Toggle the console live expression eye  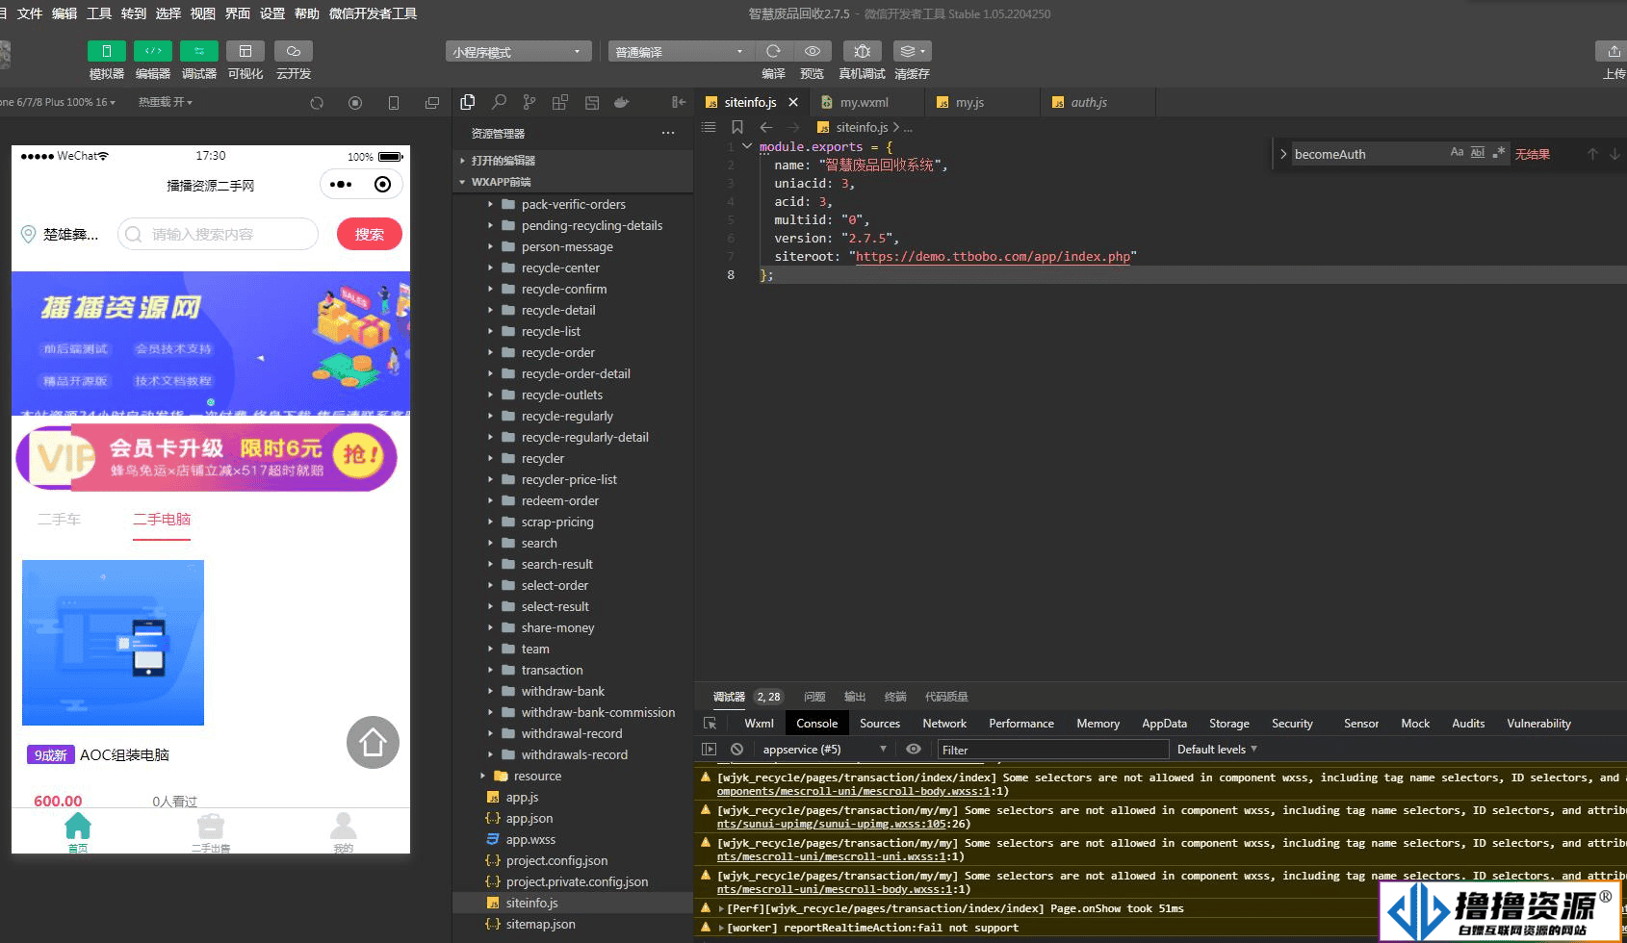(914, 749)
